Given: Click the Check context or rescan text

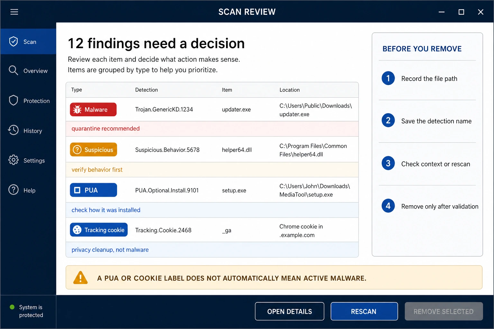Looking at the screenshot, I should click(436, 164).
